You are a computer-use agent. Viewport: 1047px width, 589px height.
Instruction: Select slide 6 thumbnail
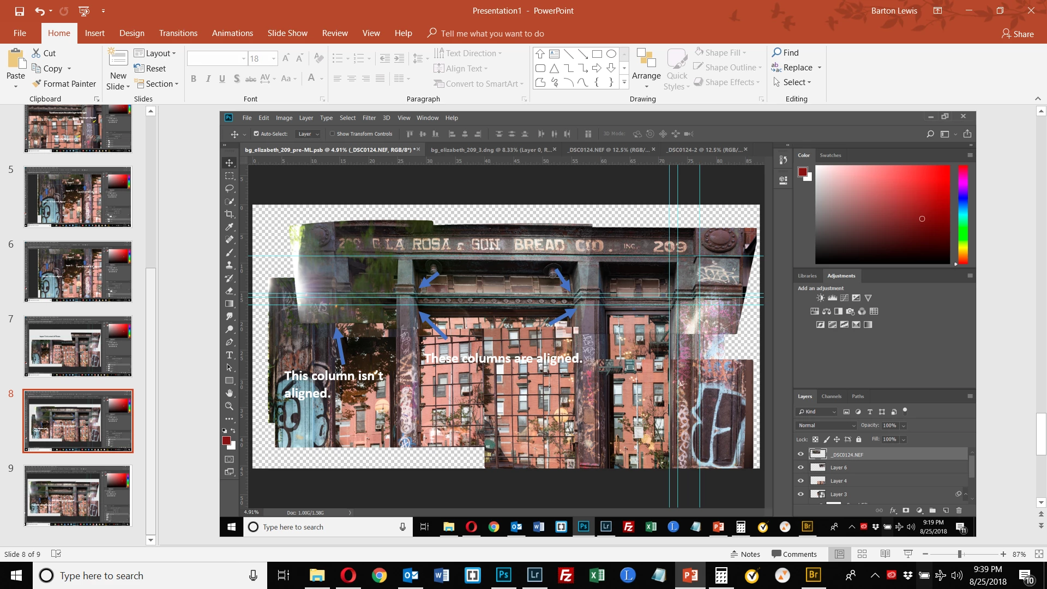coord(78,272)
